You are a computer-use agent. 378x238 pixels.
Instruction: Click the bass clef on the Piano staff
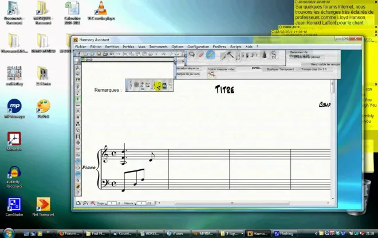pyautogui.click(x=105, y=184)
